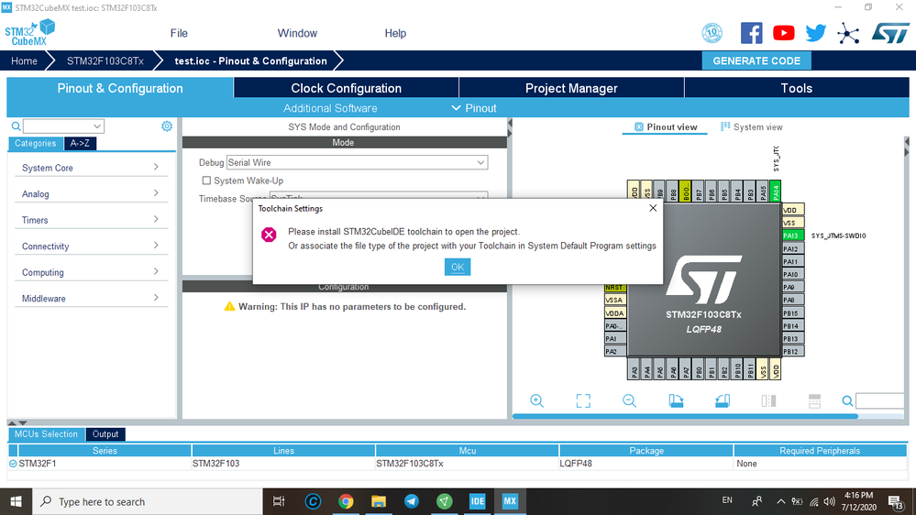Show the MCUs Selection tab

tap(46, 433)
